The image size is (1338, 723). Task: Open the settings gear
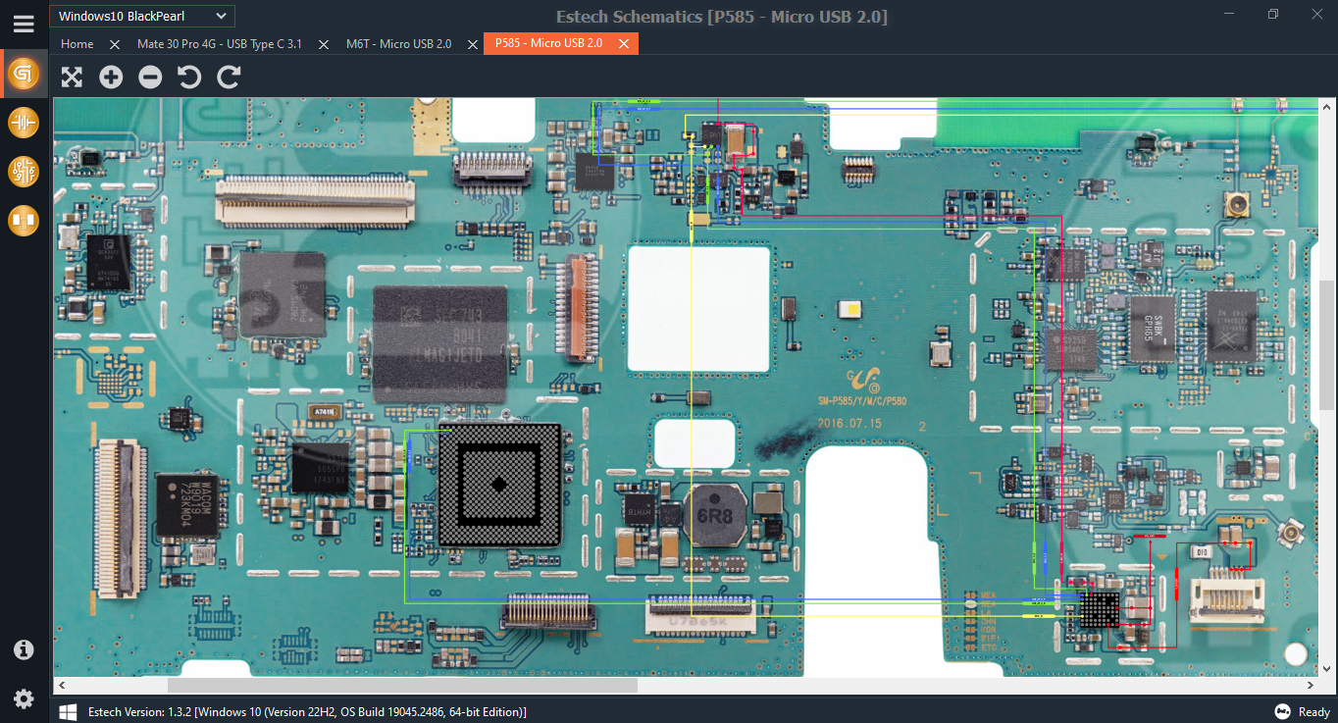click(24, 698)
